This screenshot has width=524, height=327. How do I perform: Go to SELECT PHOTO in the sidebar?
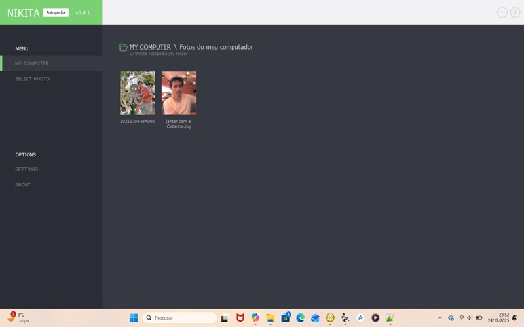(x=32, y=79)
